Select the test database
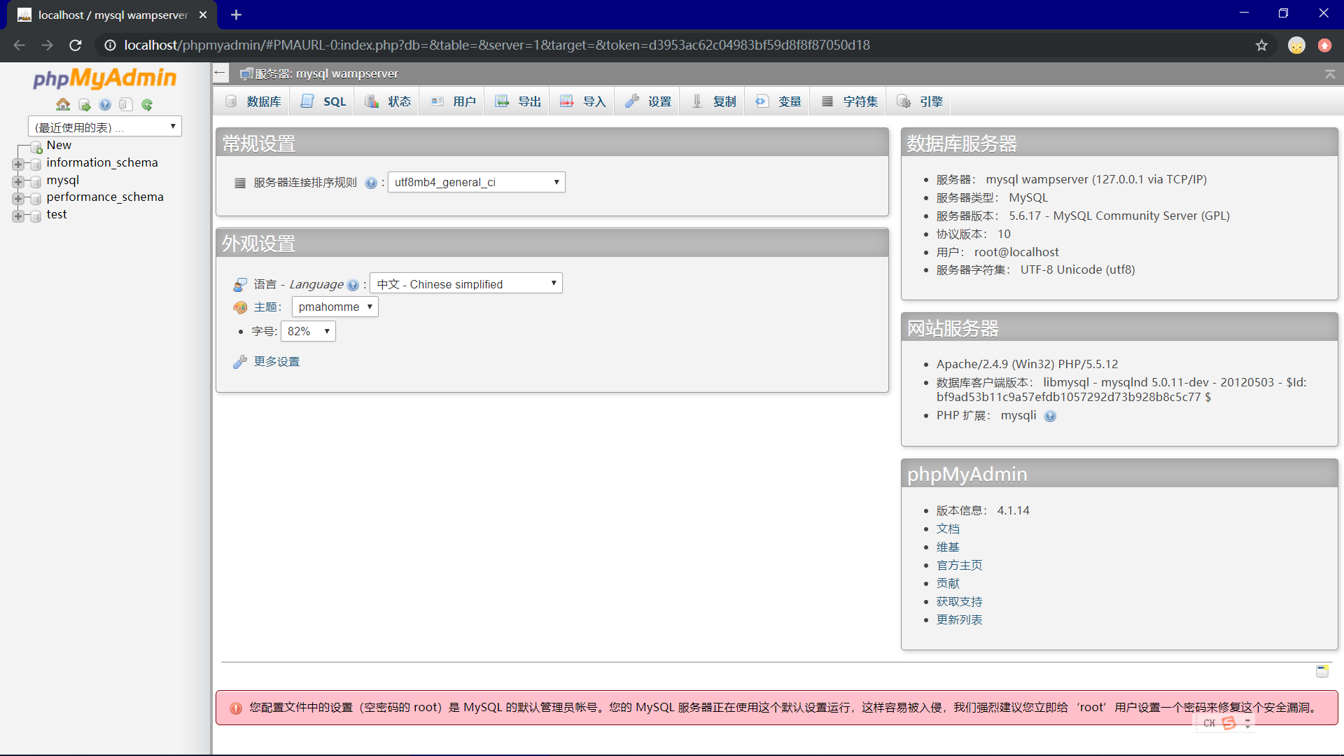The height and width of the screenshot is (756, 1344). coord(57,215)
